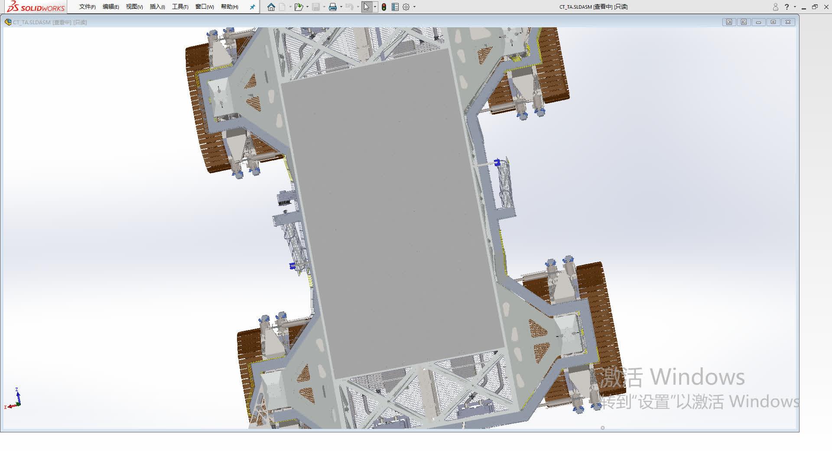
Task: Expand the Select tool's dropdown arrow
Action: (375, 7)
